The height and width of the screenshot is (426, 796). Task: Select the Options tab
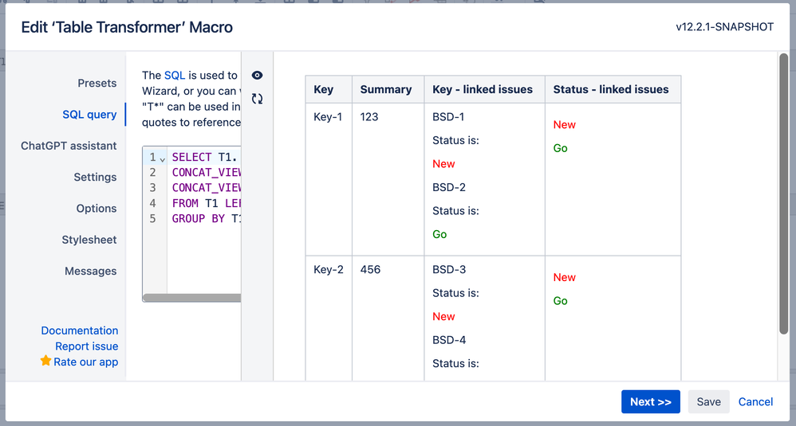(x=97, y=209)
